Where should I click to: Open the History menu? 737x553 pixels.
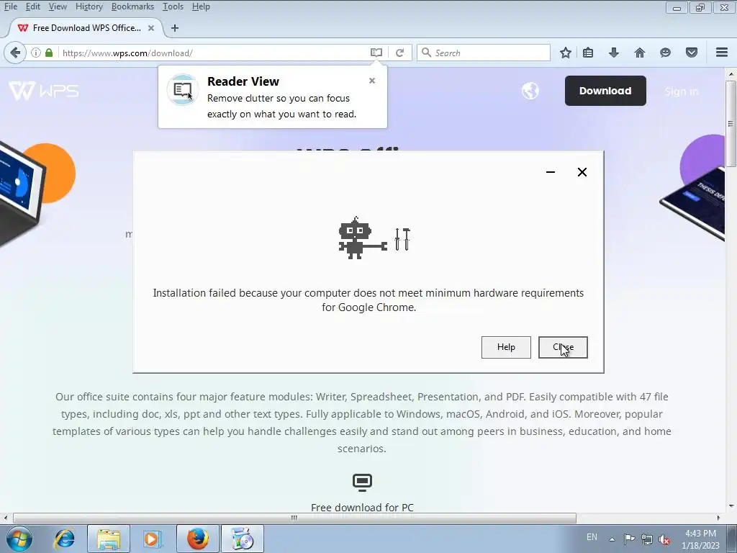click(x=89, y=6)
